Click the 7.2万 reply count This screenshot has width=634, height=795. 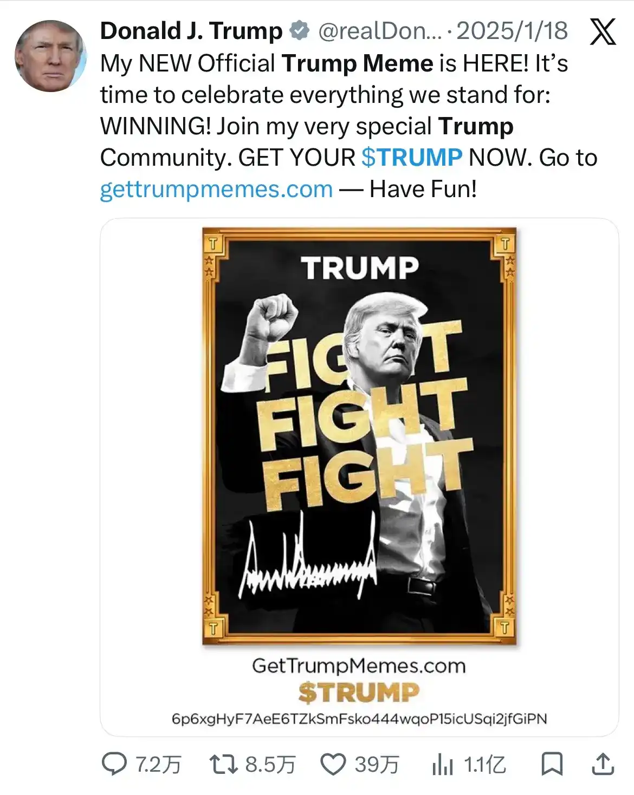coord(158,765)
